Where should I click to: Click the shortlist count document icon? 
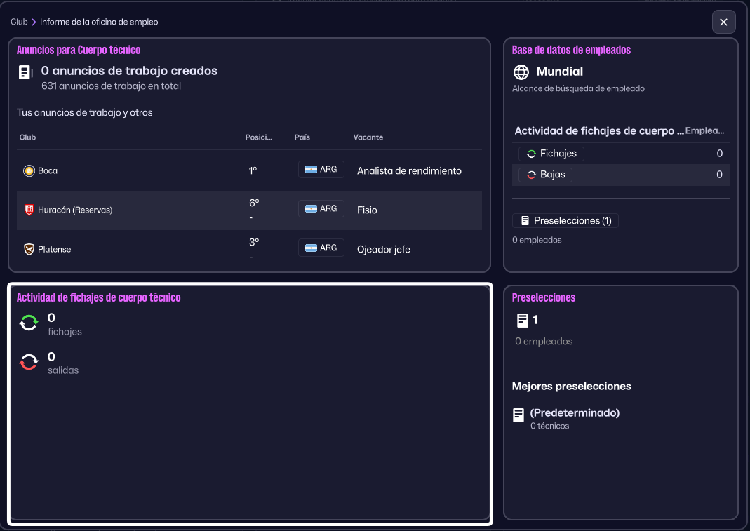(522, 321)
